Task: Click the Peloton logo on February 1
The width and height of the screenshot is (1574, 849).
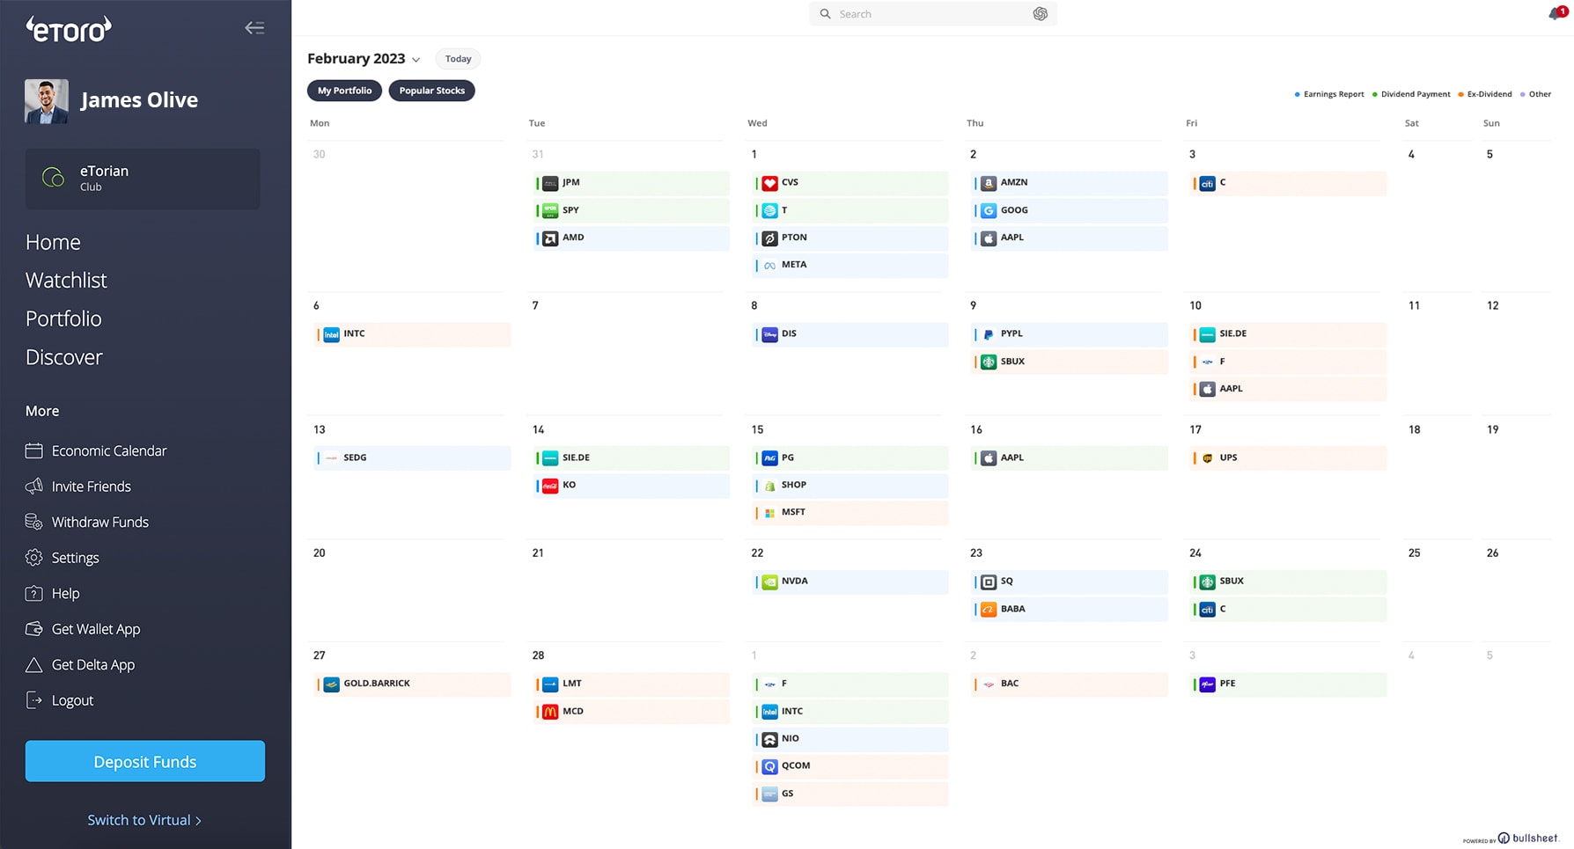Action: [x=769, y=238]
